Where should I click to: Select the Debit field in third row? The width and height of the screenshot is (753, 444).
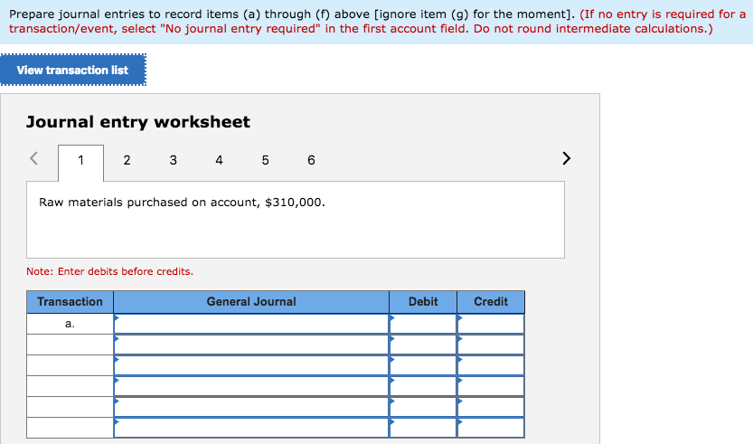coord(423,365)
